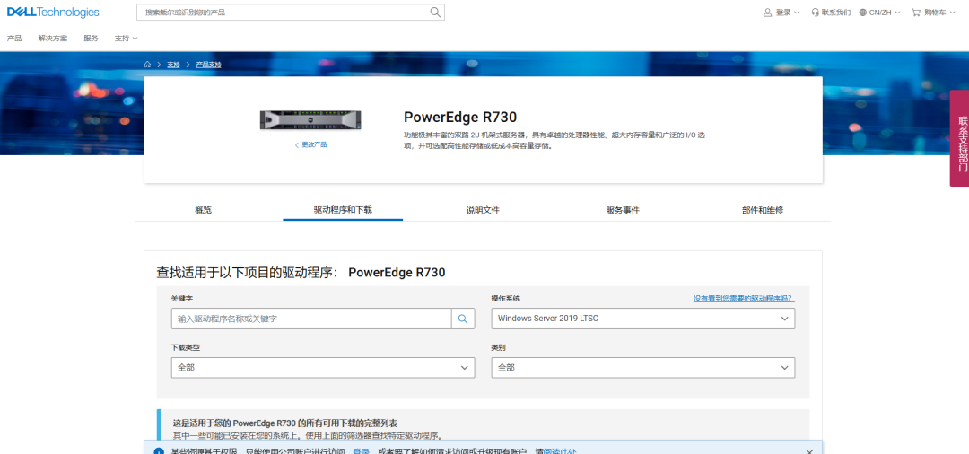Open the shopping cart icon 购物车
969x454 pixels.
pos(916,13)
